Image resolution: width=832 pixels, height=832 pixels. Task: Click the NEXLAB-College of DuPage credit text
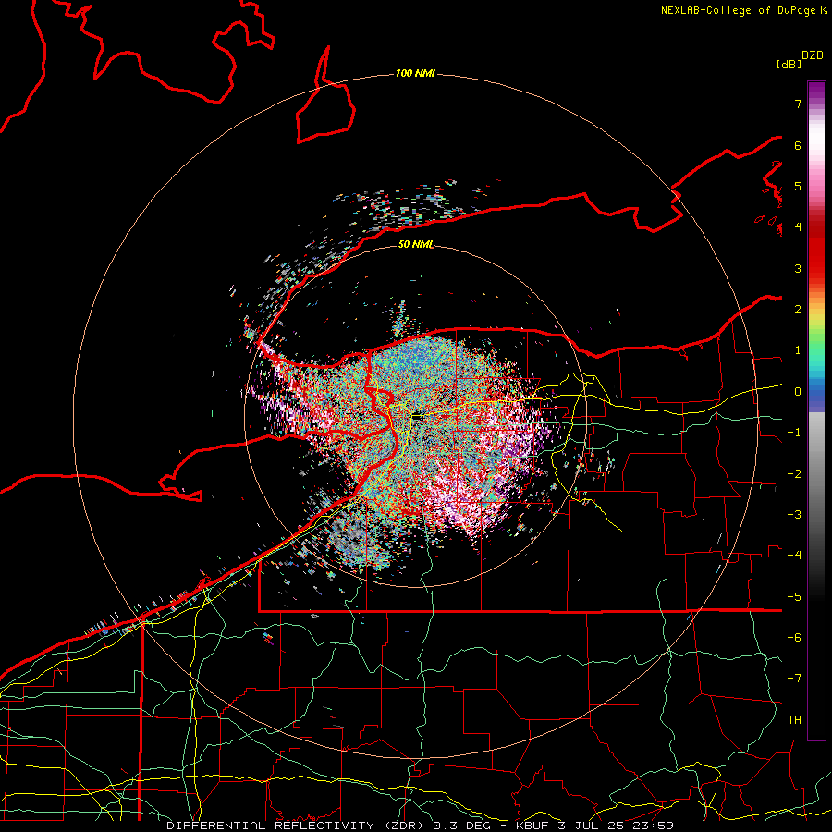tap(740, 10)
